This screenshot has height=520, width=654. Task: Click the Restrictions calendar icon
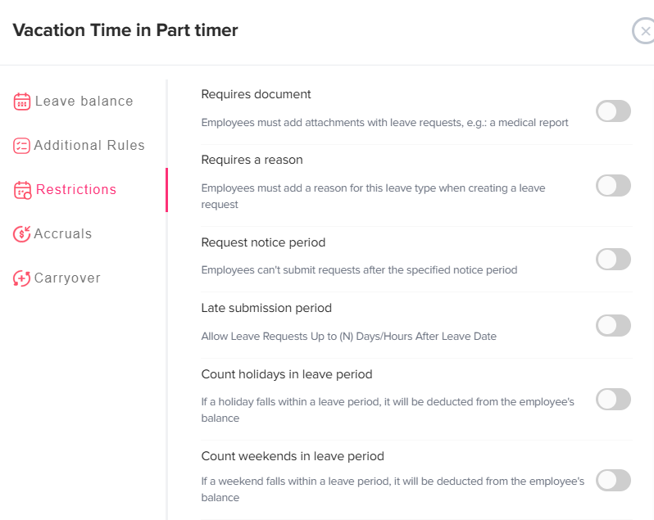click(23, 190)
